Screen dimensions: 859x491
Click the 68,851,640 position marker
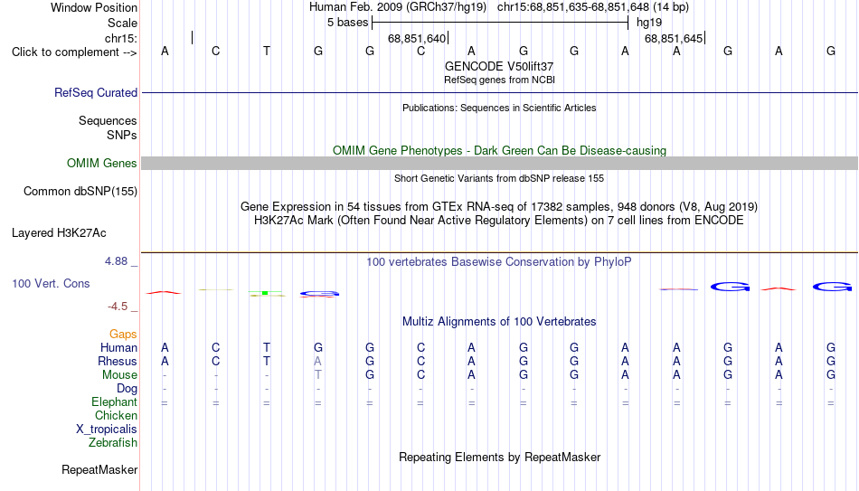pos(417,38)
